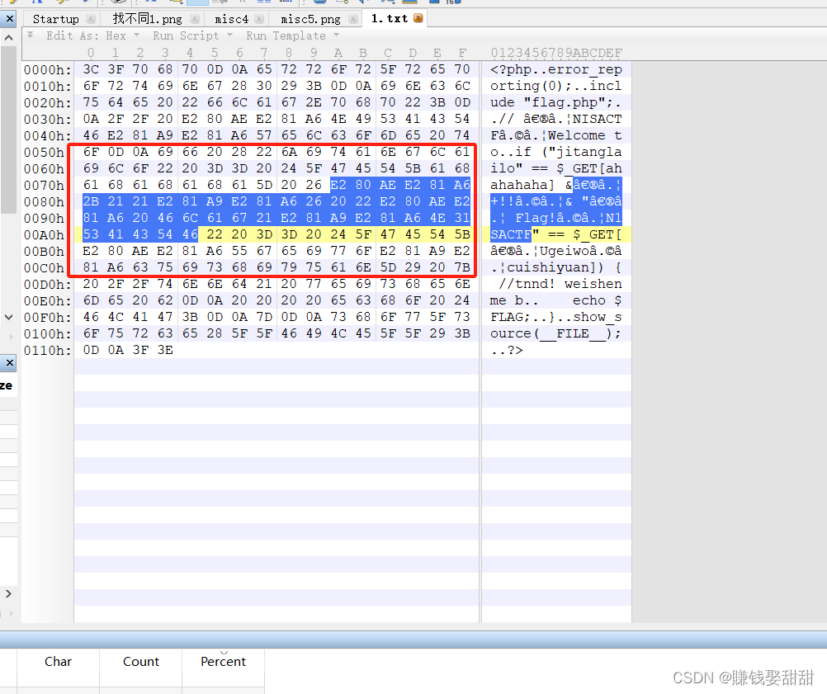Click column header F in the hex ruler
This screenshot has width=827, height=694.
[462, 53]
